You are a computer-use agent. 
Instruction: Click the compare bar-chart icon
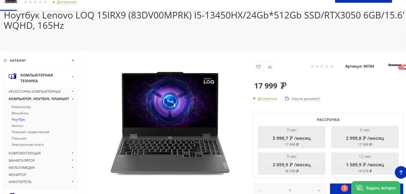270,66
